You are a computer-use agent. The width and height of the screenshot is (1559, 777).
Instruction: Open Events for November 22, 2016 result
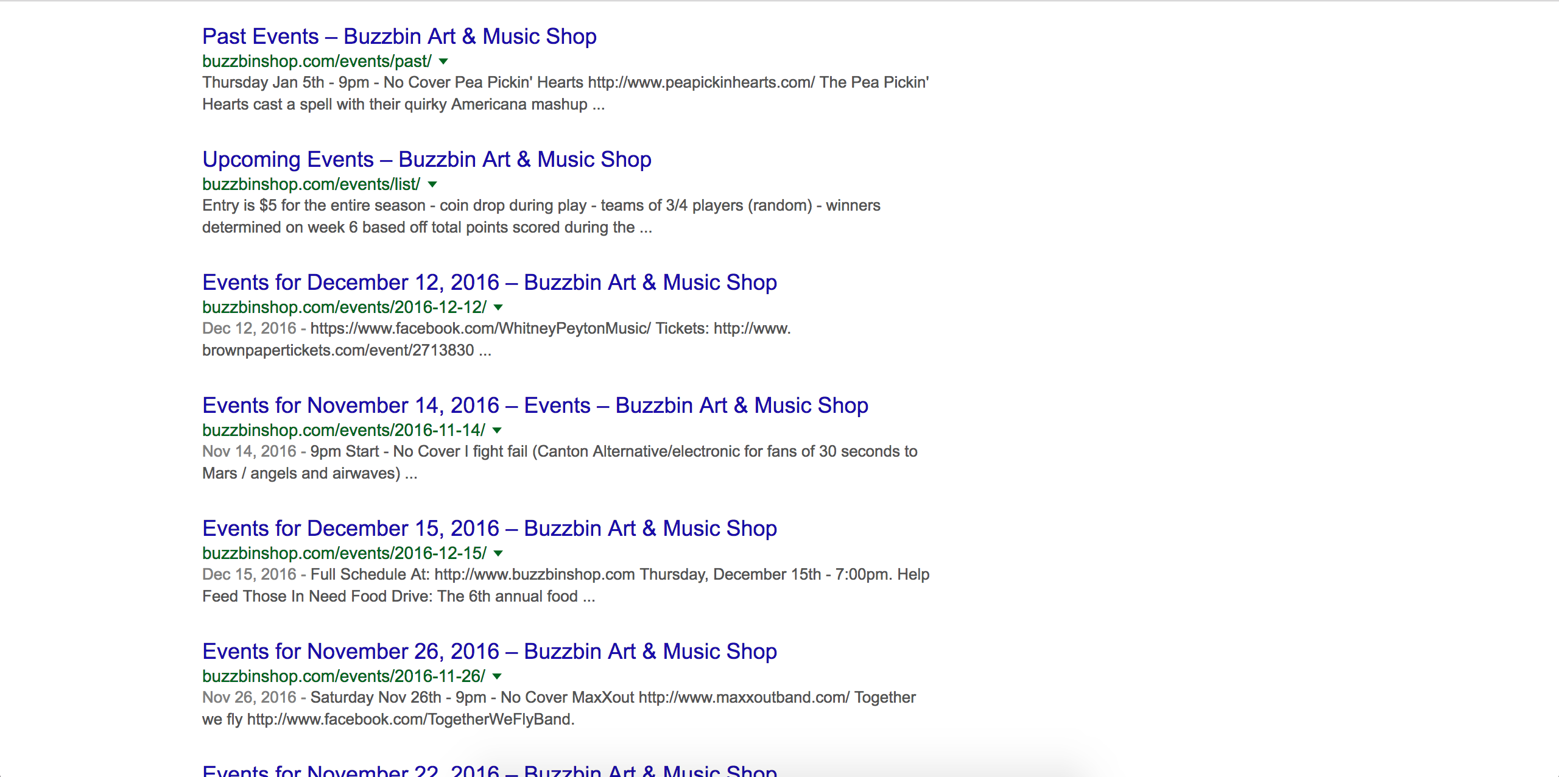[x=489, y=771]
